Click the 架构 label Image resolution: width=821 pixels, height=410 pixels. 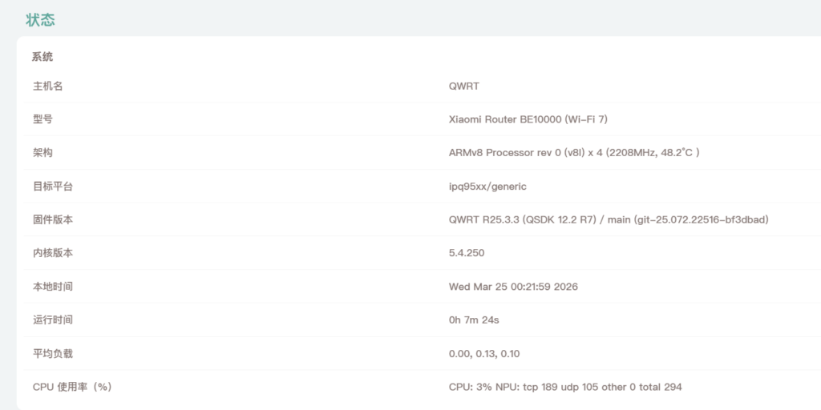(42, 153)
